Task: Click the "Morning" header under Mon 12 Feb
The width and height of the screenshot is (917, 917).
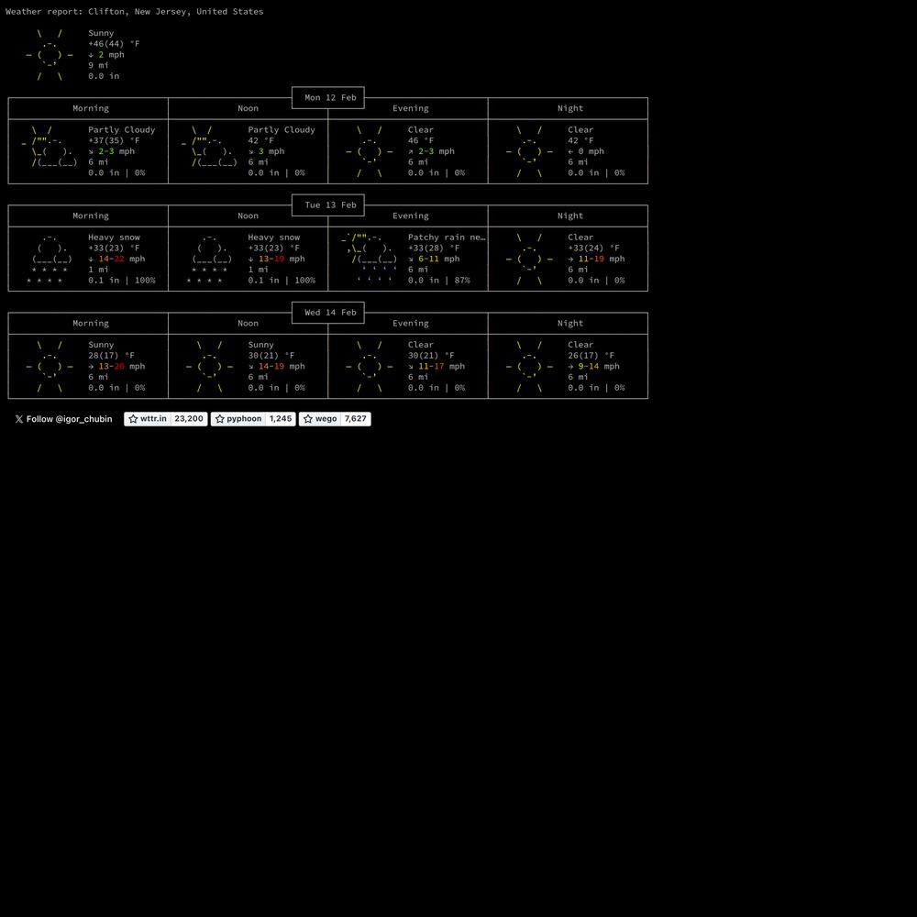Action: tap(91, 108)
